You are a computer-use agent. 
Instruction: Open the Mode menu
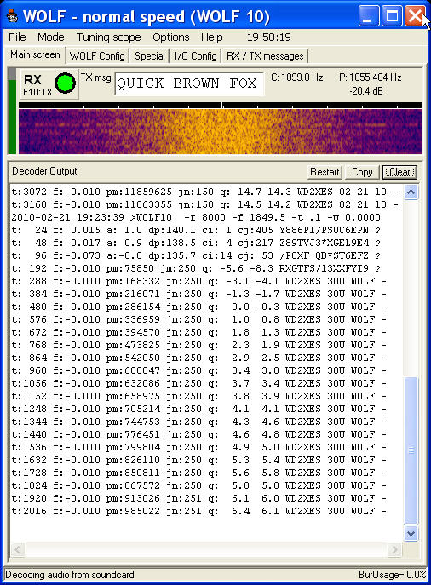tap(51, 37)
